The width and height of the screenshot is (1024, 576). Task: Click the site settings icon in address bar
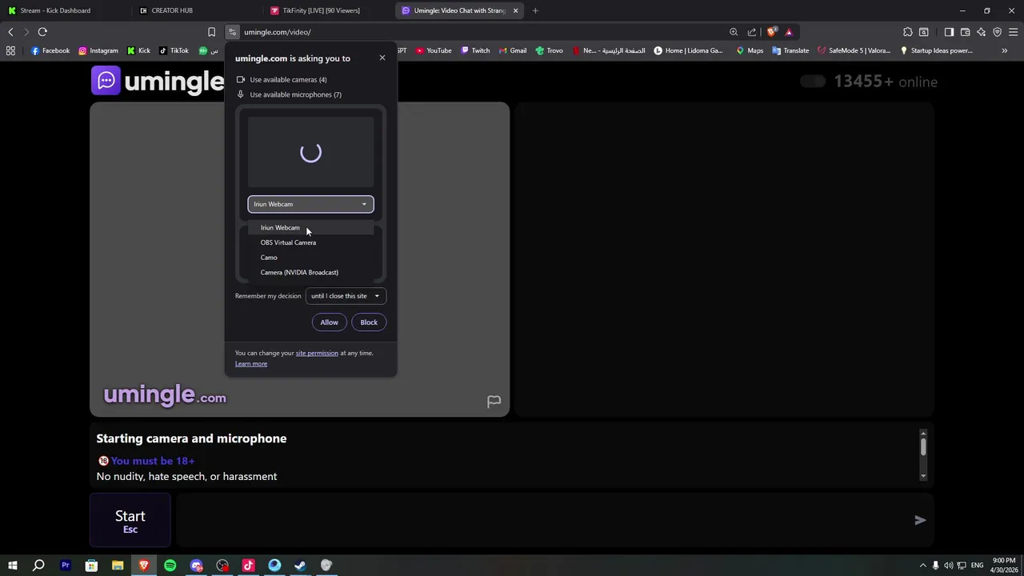(x=232, y=32)
